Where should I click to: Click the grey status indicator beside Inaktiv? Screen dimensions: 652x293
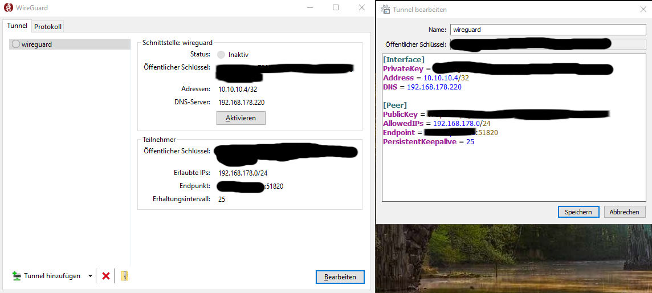(x=221, y=55)
